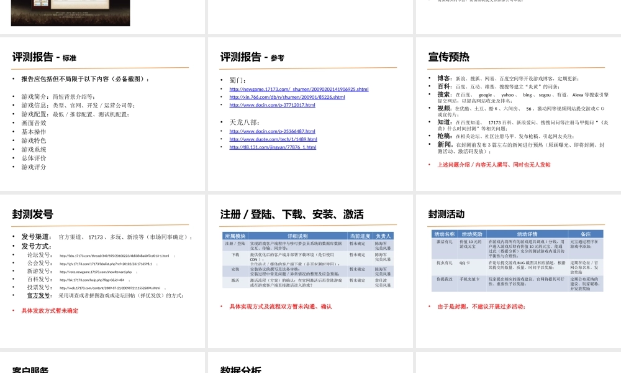Screen dimensions: 621x373
Task: Click the underlined 官方发号 label
Action: (39, 295)
